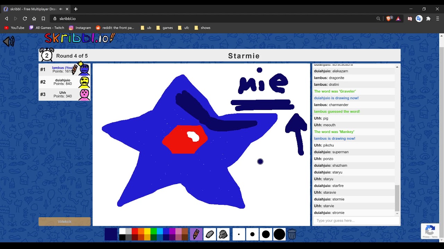Viewport: 444px width, 249px height.
Task: Expand the ufc bookmarks folder
Action: [183, 28]
